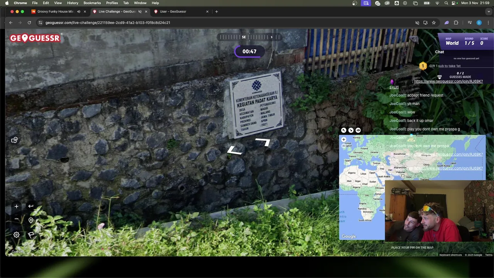
Task: Open GeoGuessr game settings gear
Action: pyautogui.click(x=16, y=234)
